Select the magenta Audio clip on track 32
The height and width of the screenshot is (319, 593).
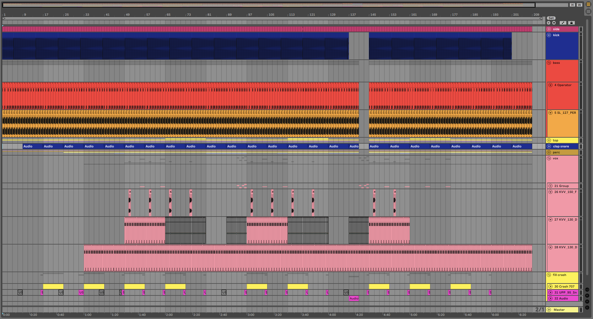pos(354,299)
